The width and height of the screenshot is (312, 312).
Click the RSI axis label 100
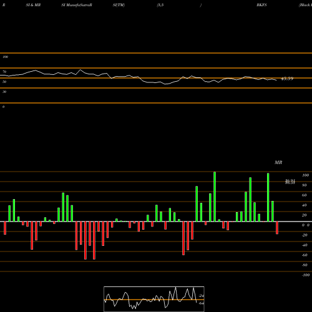[5, 57]
